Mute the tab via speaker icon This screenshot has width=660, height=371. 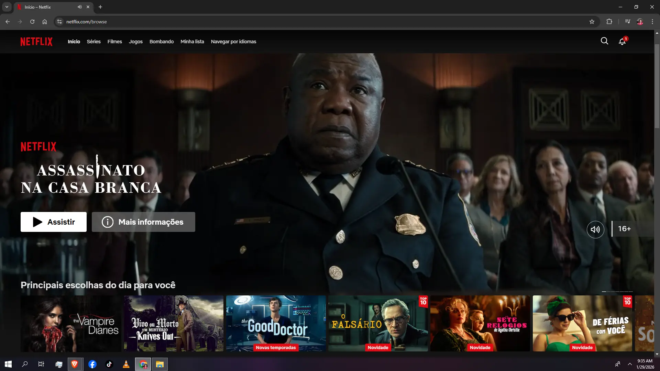coord(80,7)
